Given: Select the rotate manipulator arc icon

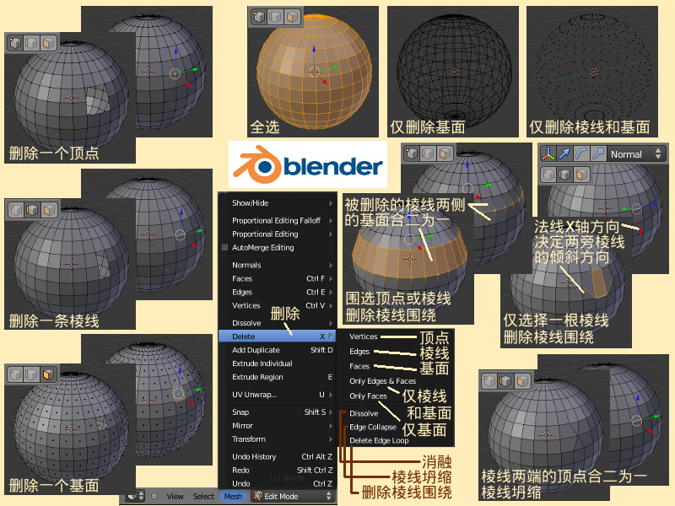Looking at the screenshot, I should (x=581, y=153).
